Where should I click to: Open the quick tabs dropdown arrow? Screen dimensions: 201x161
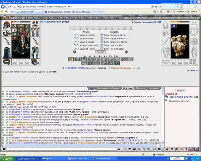pyautogui.click(x=15, y=12)
